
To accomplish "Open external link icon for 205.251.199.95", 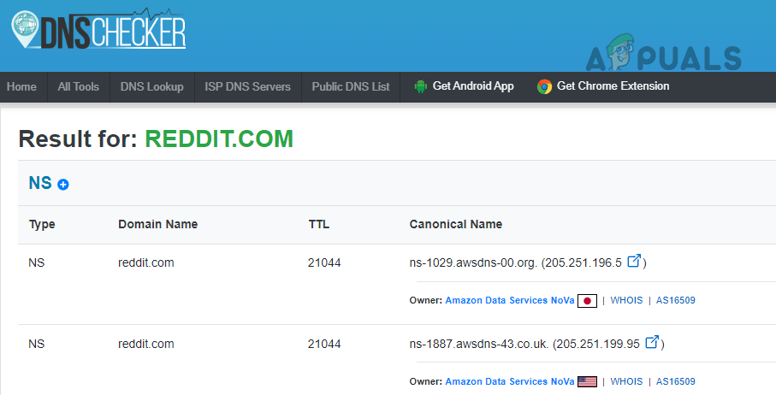I will pyautogui.click(x=652, y=342).
